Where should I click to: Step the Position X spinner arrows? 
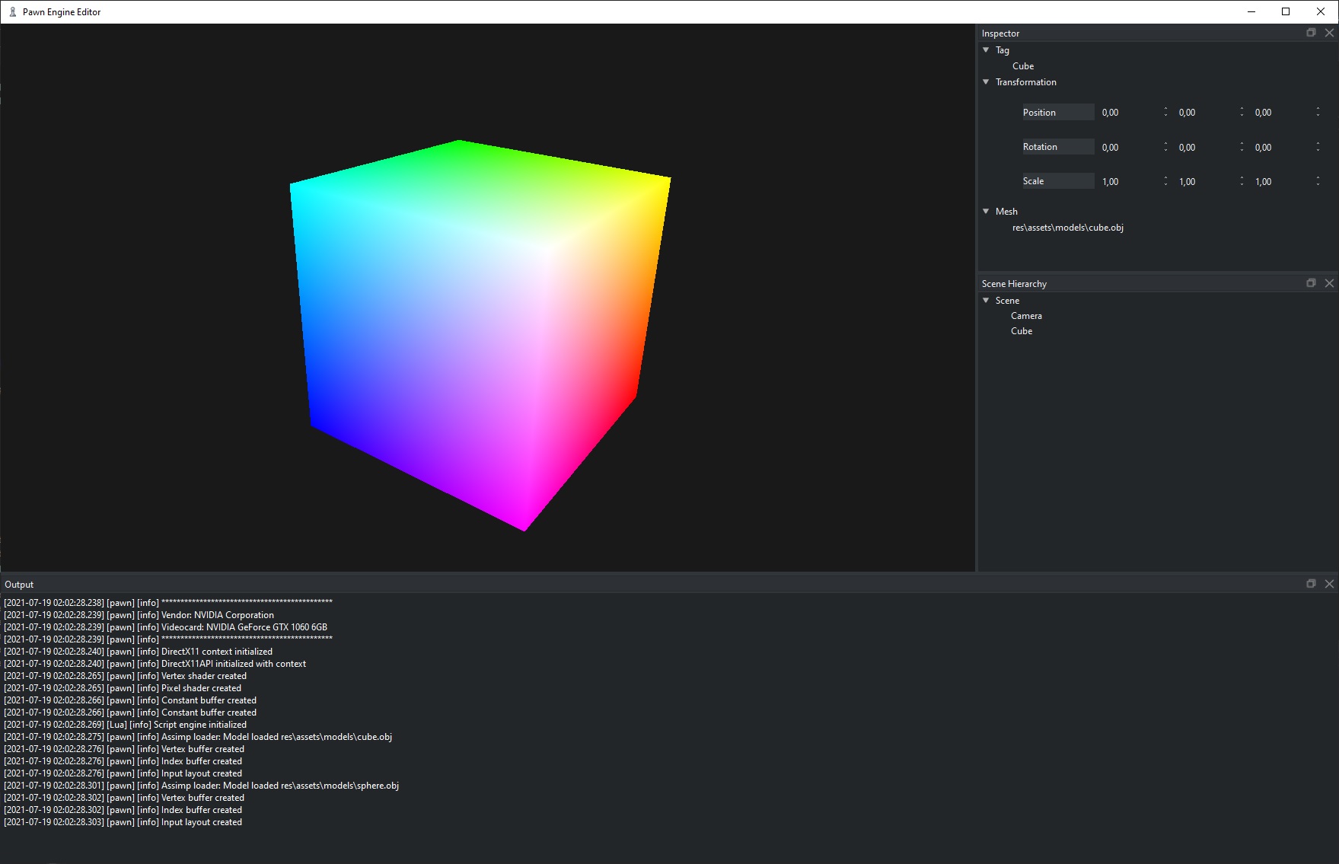click(x=1165, y=113)
